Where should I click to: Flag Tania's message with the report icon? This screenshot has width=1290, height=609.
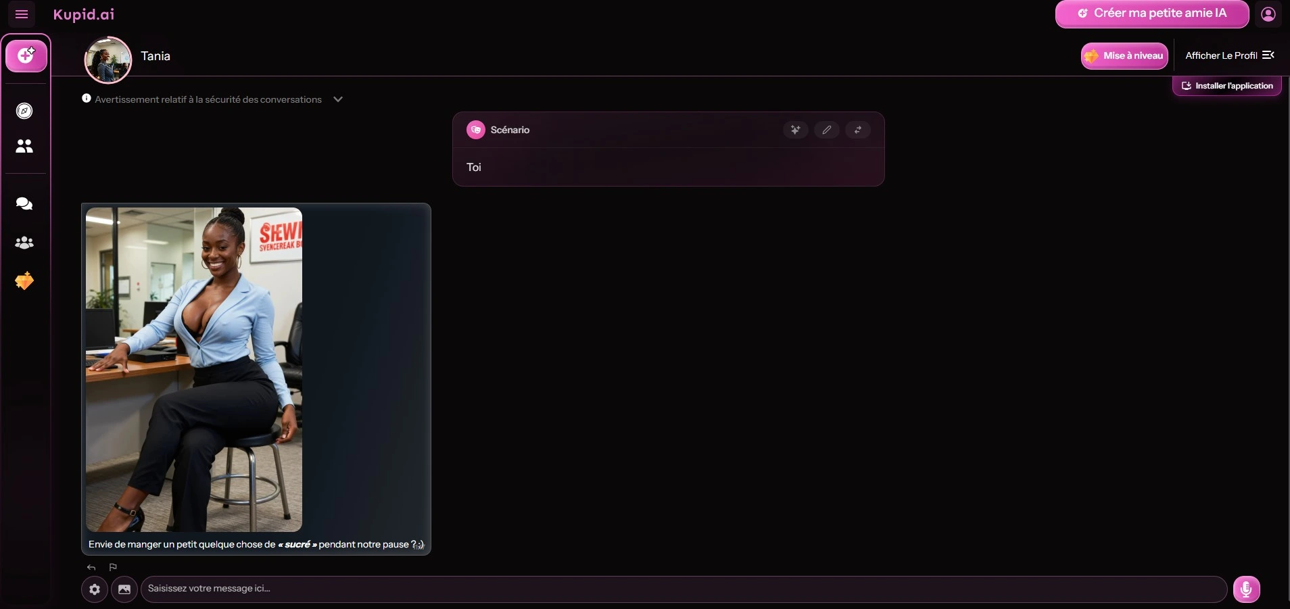pyautogui.click(x=112, y=567)
